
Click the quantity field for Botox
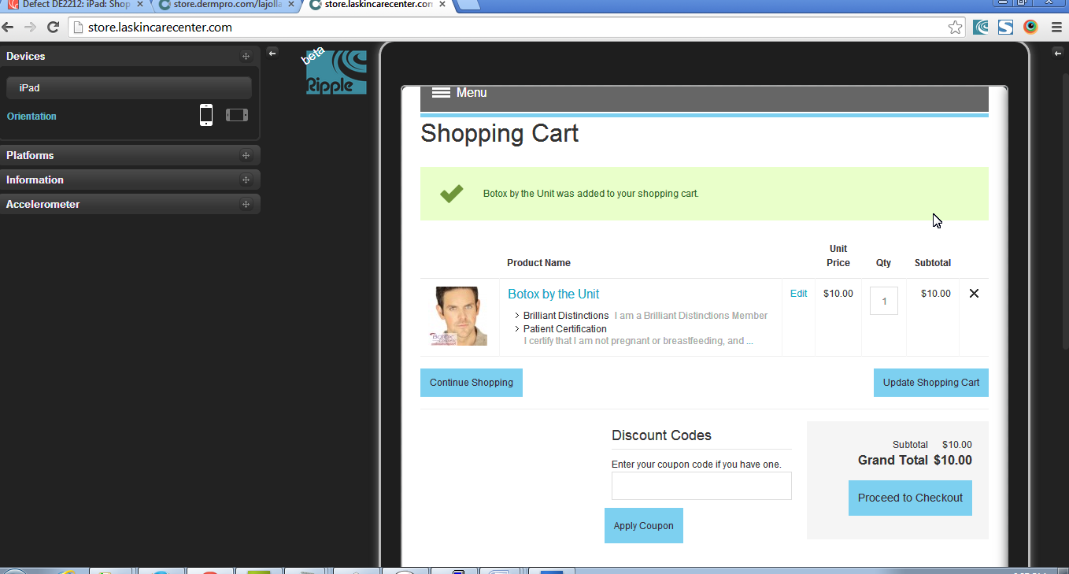(x=884, y=301)
